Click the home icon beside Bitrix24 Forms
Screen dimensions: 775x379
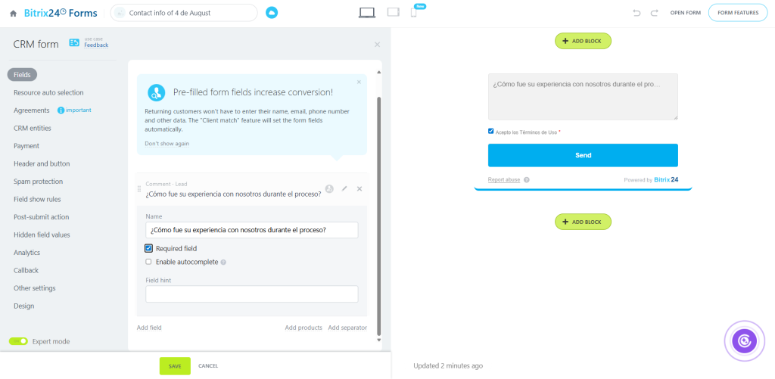tap(13, 13)
